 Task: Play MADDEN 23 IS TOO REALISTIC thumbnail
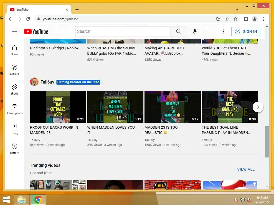(173, 107)
